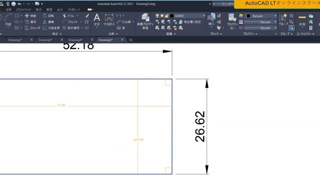Open the quick calculator icon
The width and height of the screenshot is (320, 180).
[311, 28]
